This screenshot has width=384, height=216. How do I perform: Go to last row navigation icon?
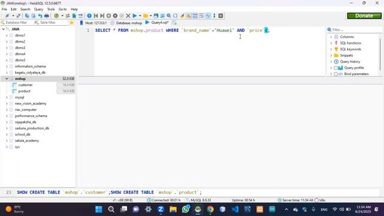click(103, 16)
